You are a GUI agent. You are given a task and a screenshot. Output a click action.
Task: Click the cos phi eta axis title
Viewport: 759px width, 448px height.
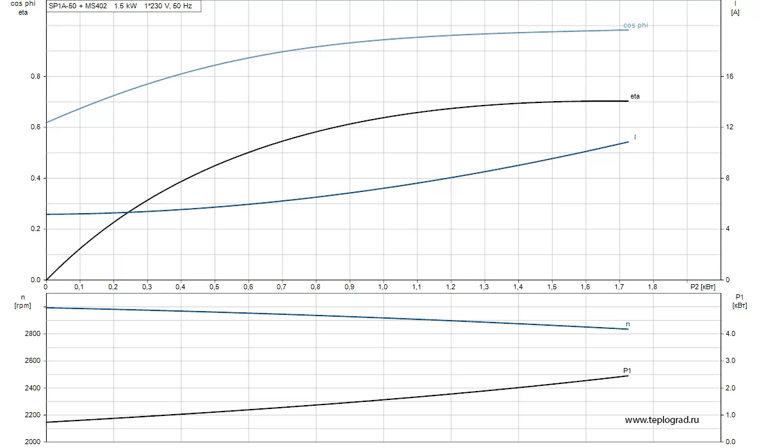click(x=23, y=8)
